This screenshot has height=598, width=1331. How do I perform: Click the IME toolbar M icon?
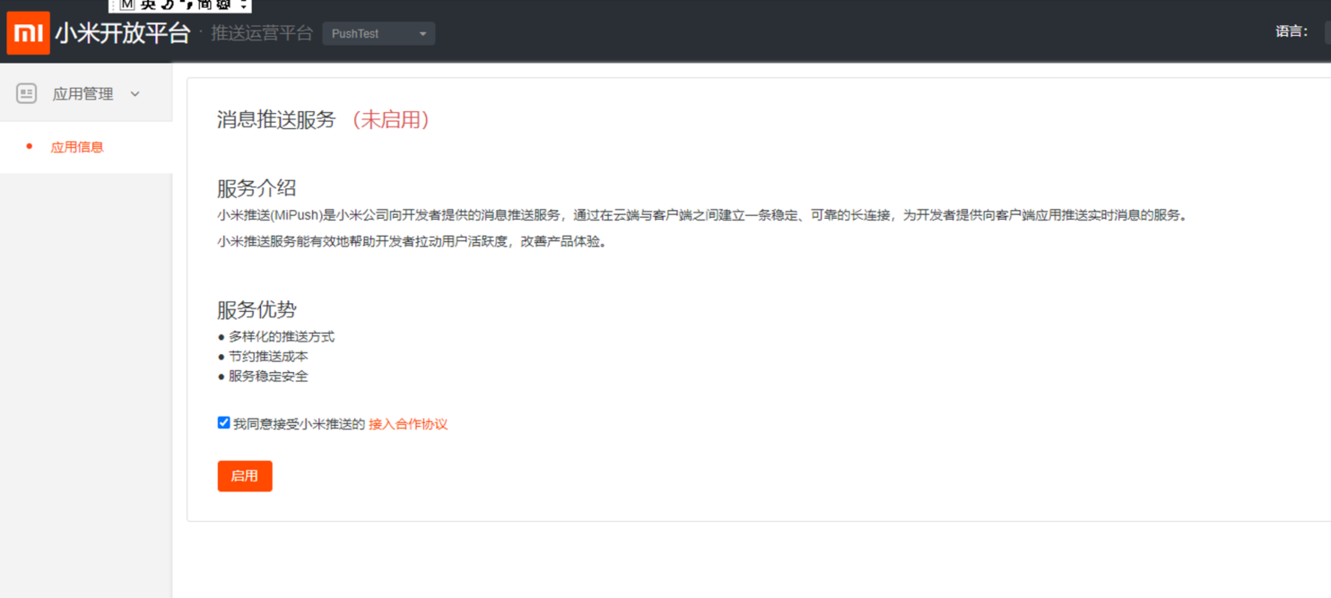point(126,4)
